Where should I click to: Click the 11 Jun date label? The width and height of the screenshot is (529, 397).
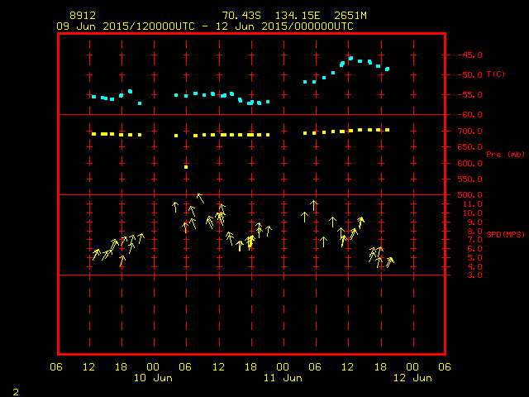click(x=283, y=378)
